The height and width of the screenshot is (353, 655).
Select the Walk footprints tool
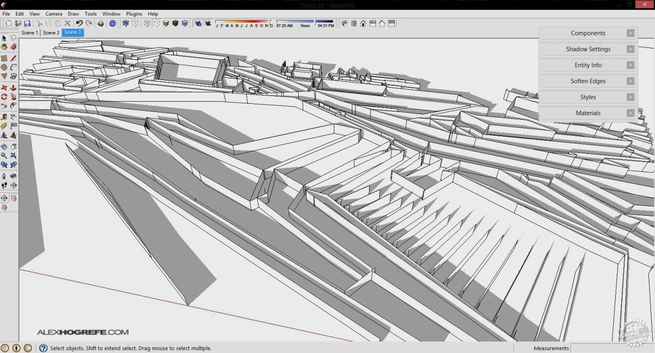(4, 185)
